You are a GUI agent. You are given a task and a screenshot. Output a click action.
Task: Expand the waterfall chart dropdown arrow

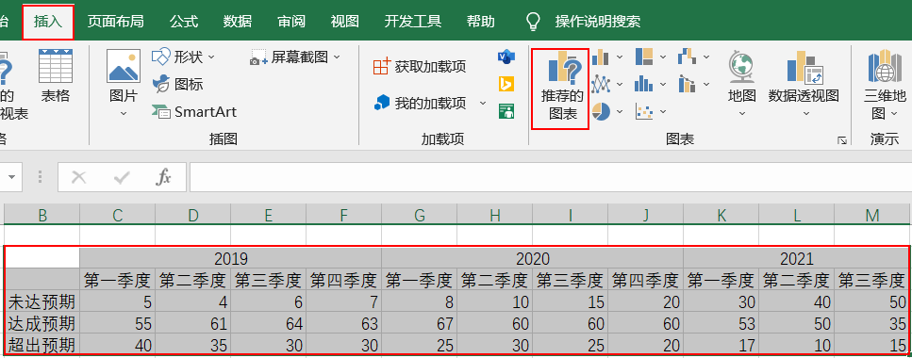[x=706, y=57]
